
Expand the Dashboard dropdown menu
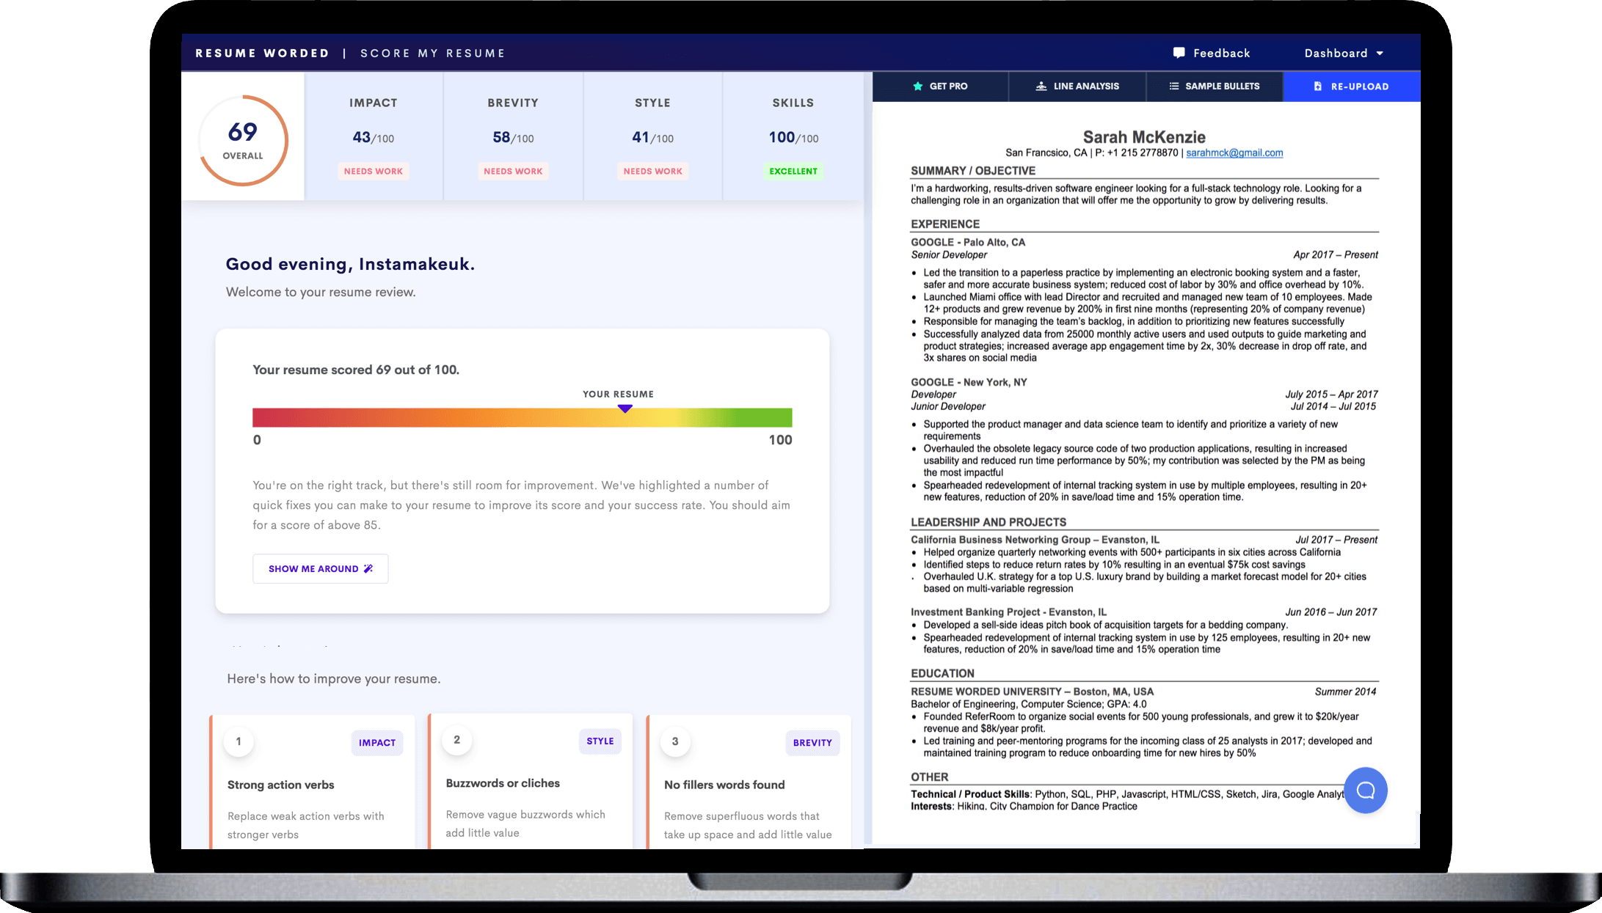1339,53
